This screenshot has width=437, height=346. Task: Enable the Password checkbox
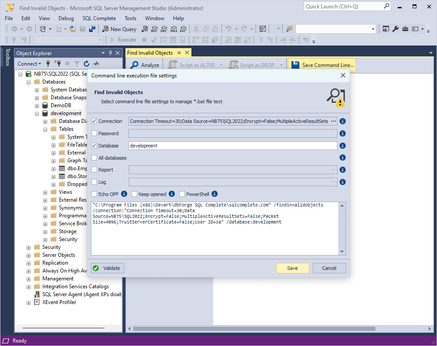click(x=94, y=133)
